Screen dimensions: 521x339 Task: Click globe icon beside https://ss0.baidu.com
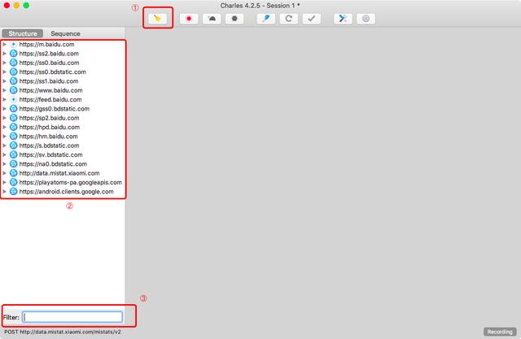tap(14, 63)
